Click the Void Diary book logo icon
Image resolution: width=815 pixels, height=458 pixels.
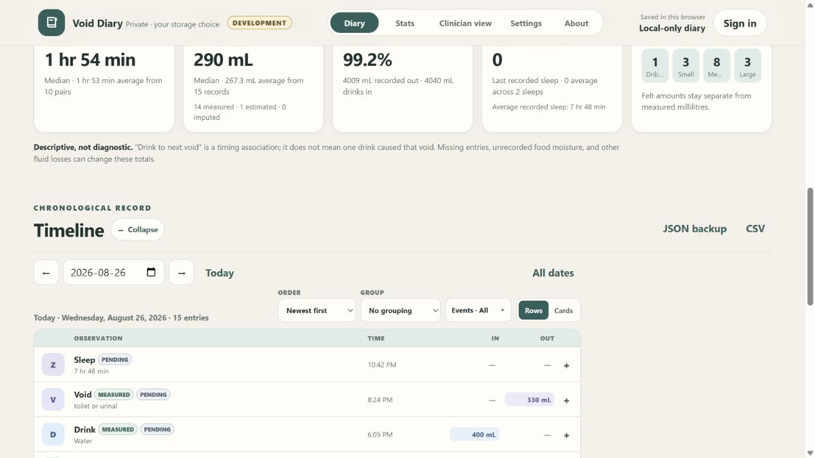click(x=52, y=23)
